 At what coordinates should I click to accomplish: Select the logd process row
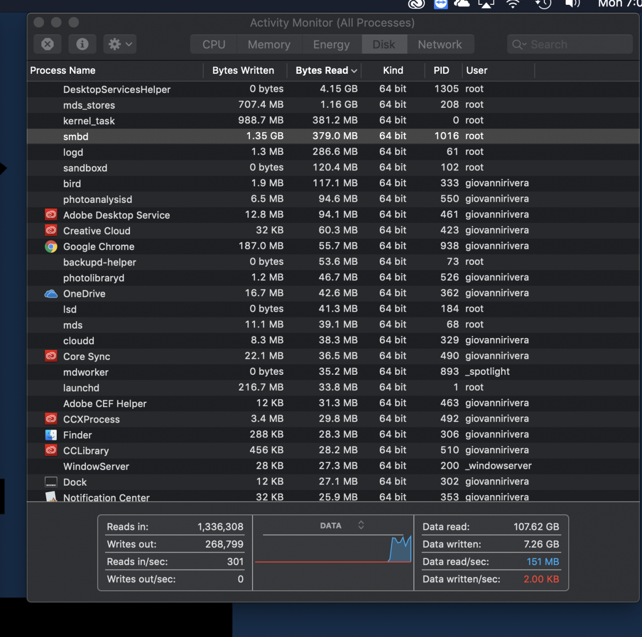[x=333, y=152]
